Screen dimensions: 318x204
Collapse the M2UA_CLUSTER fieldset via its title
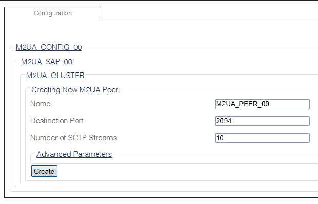(55, 76)
